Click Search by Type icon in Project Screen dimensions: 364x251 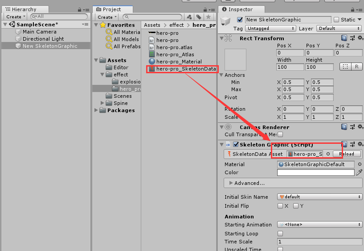click(189, 17)
